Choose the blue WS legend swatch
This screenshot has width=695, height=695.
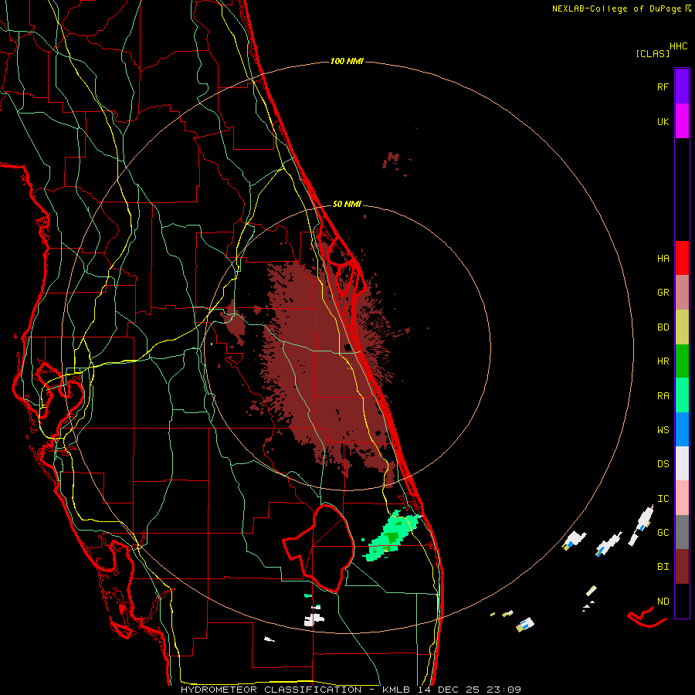point(682,429)
